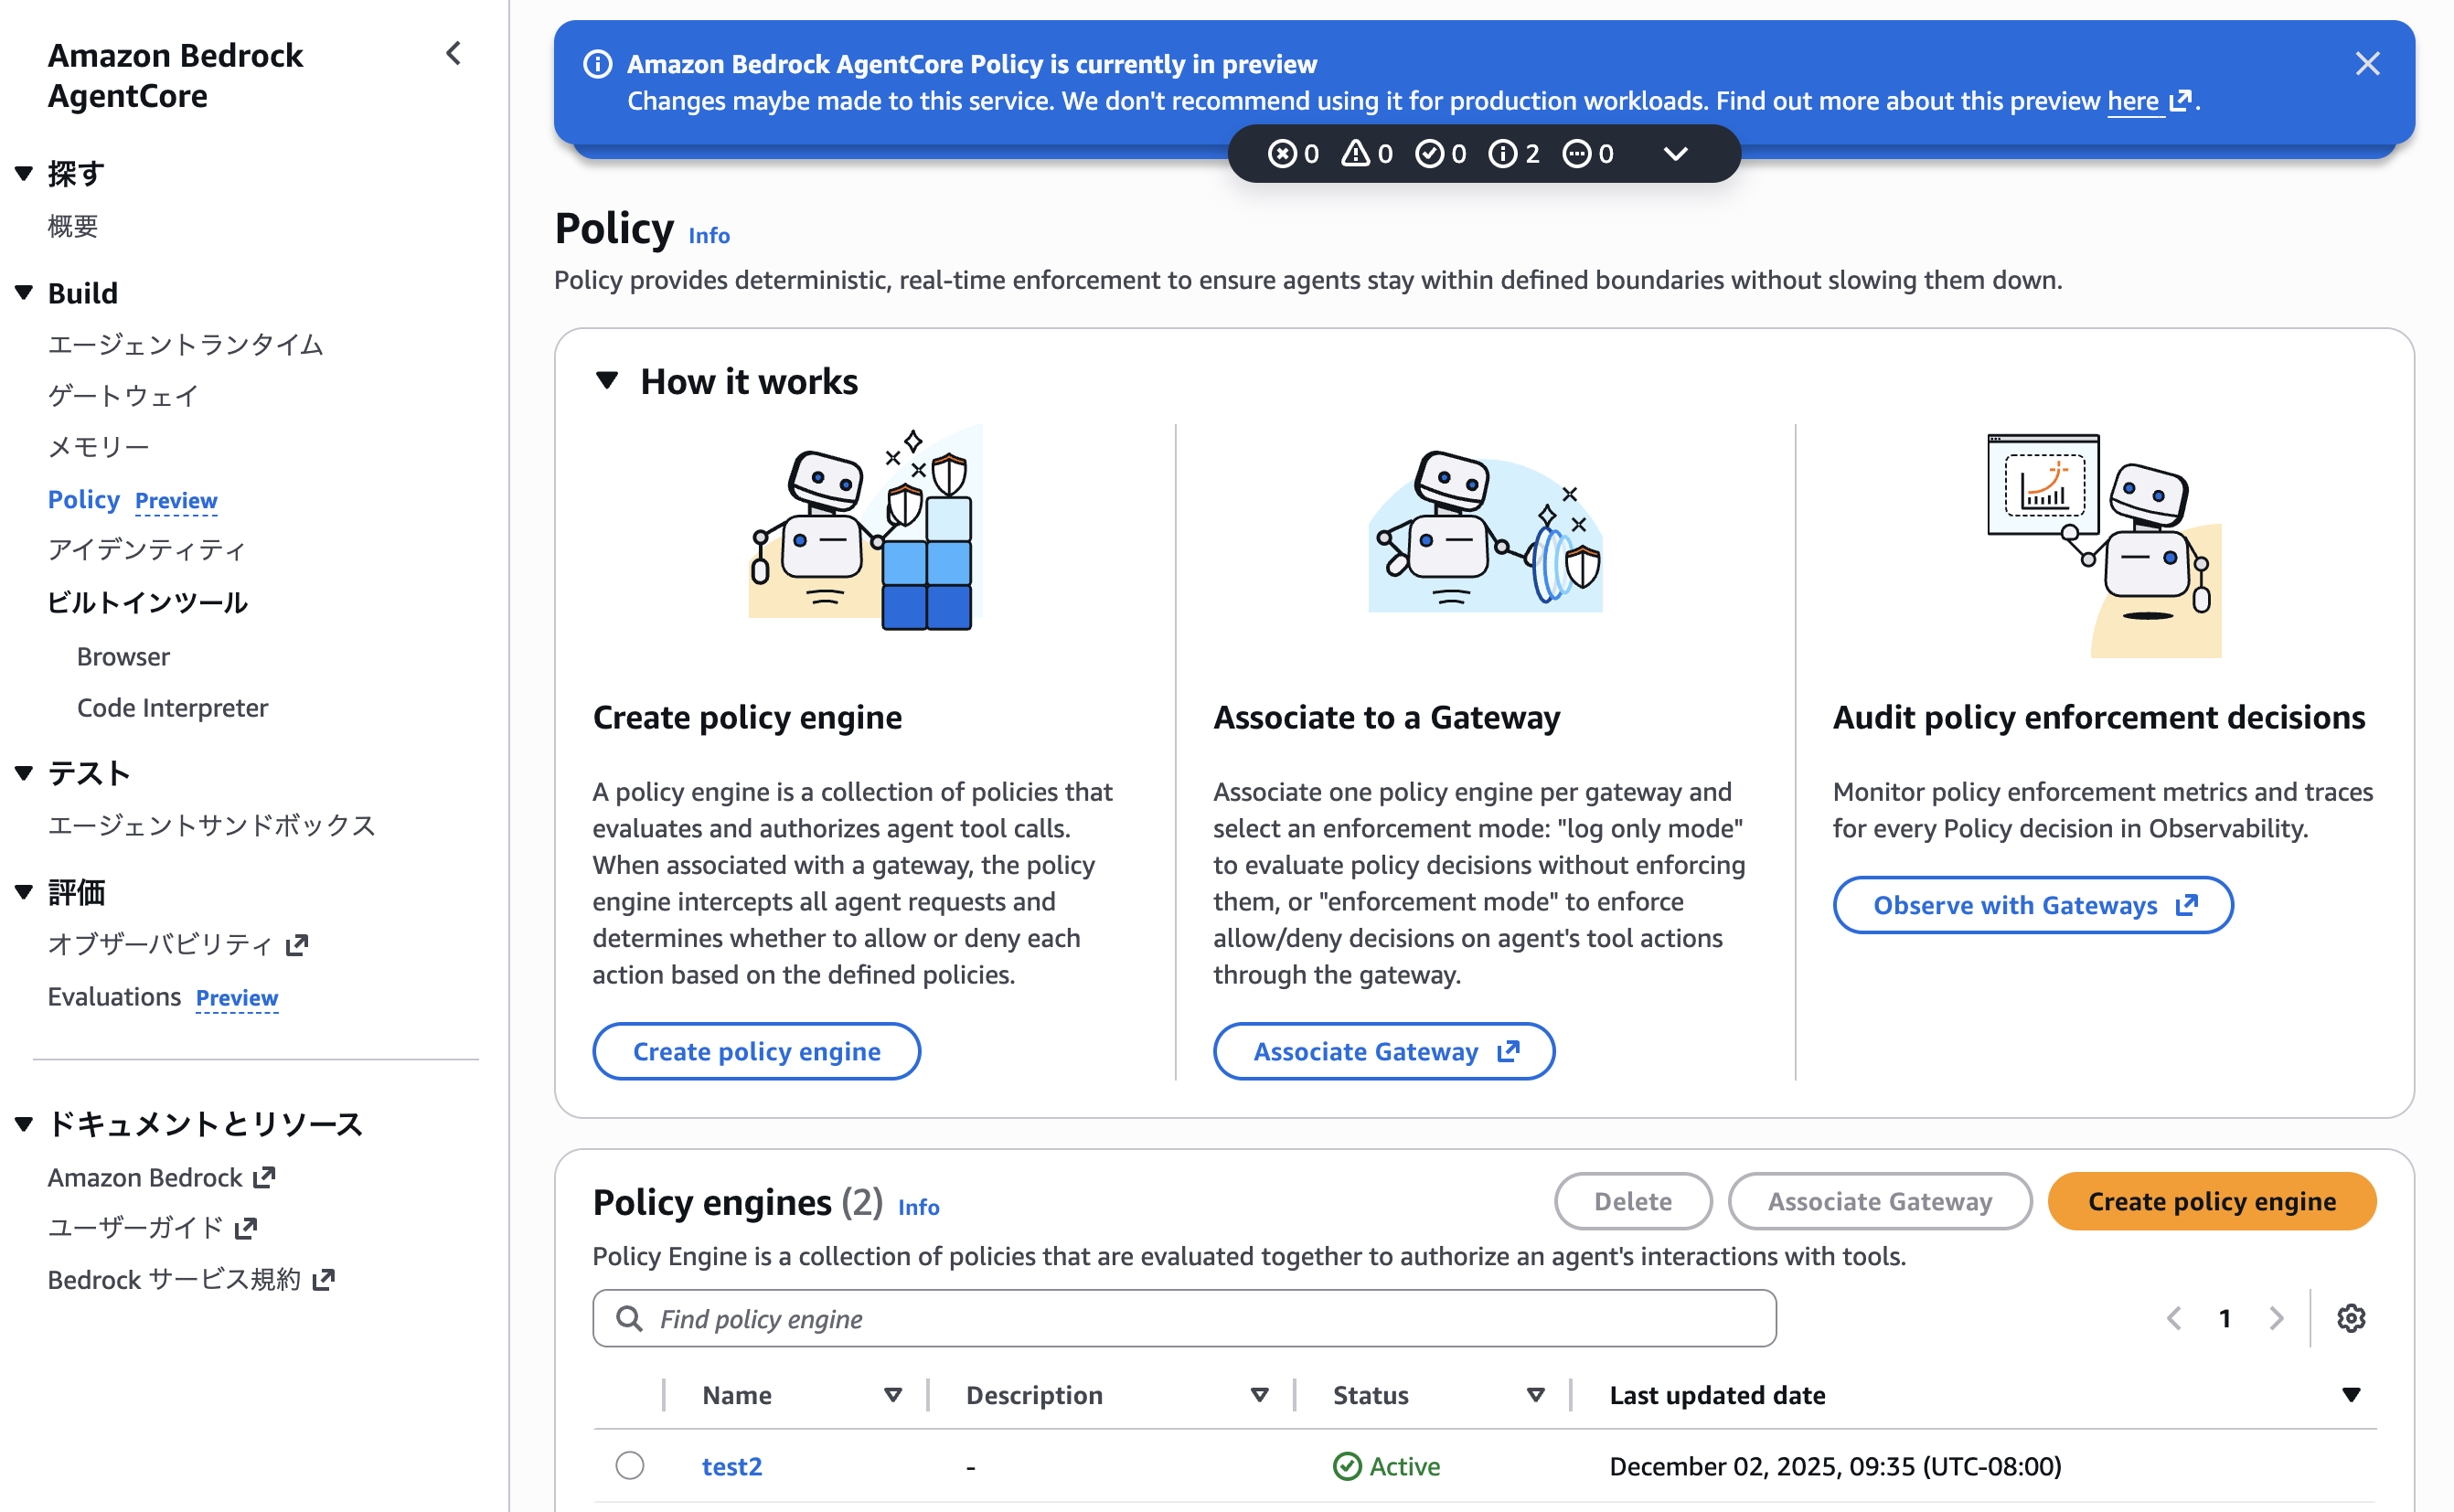Expand the notification bar dropdown chevron

coord(1676,154)
